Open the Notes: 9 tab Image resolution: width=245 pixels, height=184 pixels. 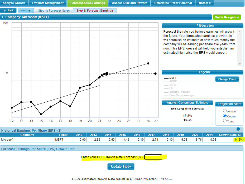(x=205, y=3)
